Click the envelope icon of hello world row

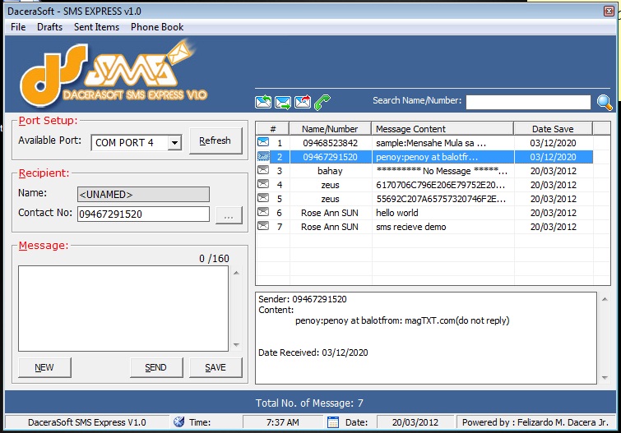(263, 212)
